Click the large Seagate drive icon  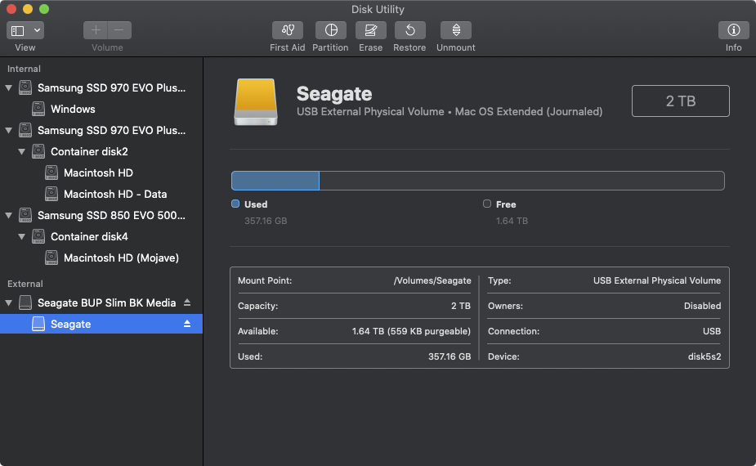click(x=256, y=101)
